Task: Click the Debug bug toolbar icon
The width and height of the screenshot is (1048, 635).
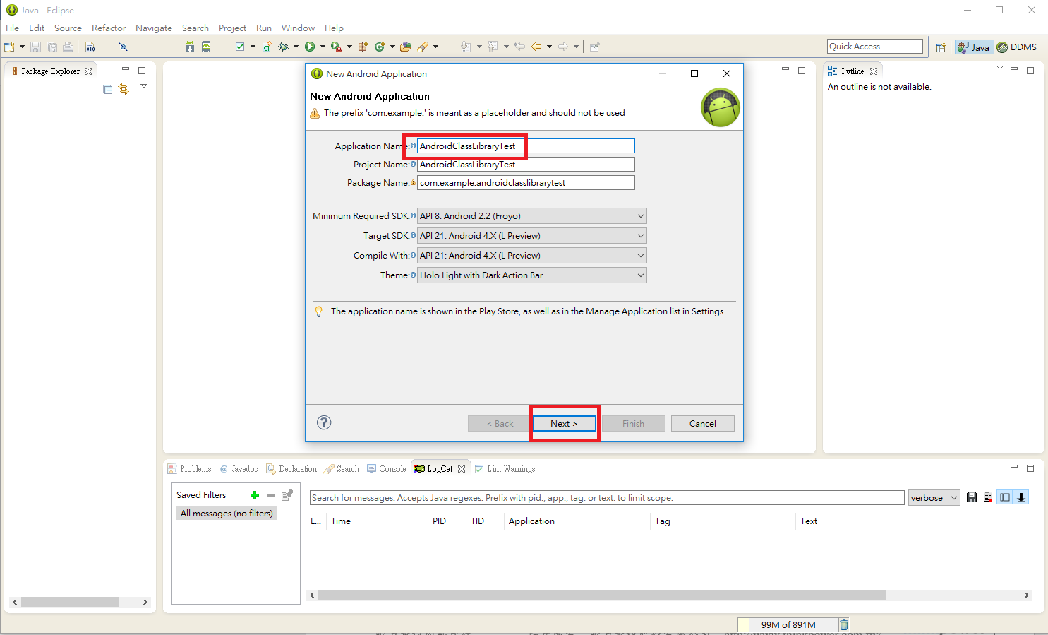Action: (x=283, y=47)
